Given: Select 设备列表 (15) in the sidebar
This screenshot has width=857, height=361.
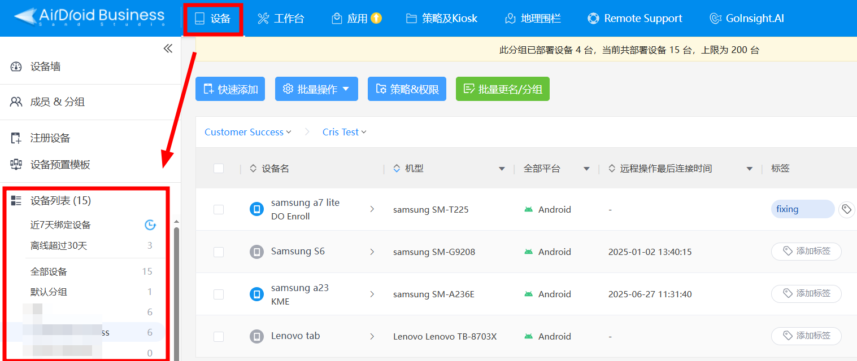Looking at the screenshot, I should [60, 201].
